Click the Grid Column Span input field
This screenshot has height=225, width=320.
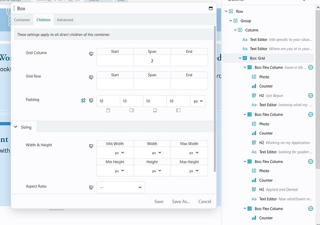coord(152,61)
